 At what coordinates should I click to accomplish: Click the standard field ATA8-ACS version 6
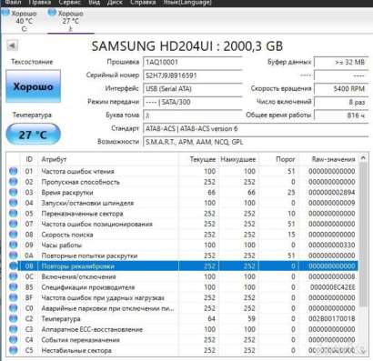(256, 128)
